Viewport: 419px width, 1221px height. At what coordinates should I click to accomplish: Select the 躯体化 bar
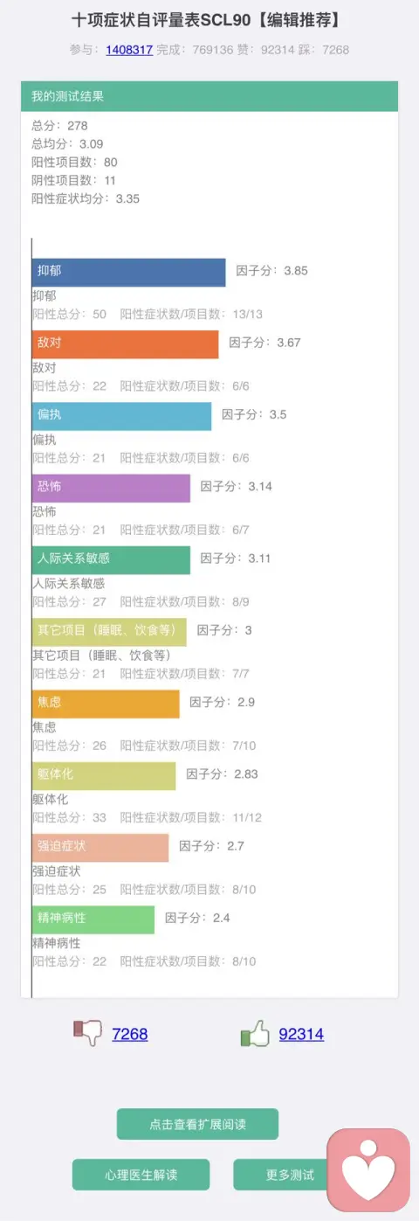pyautogui.click(x=104, y=775)
